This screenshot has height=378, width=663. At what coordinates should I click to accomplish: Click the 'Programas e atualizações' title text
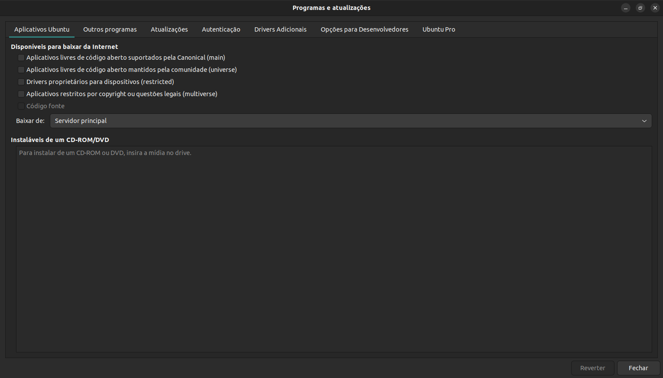click(x=331, y=8)
